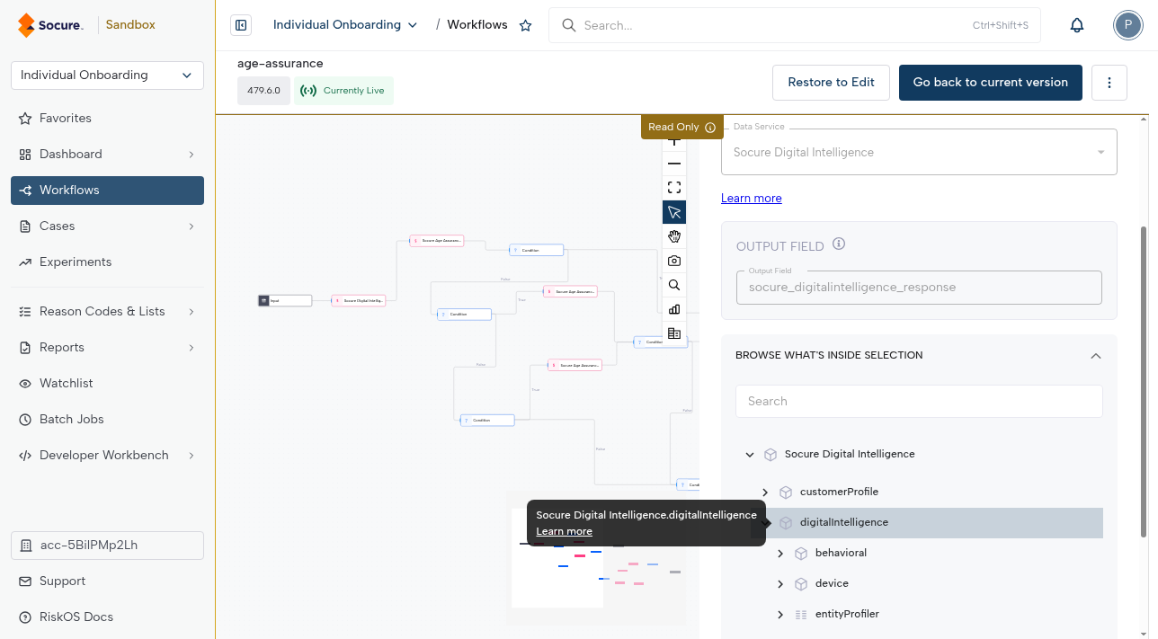Open the Dashboard menu item
Screen dimensions: 1158x639
(x=107, y=155)
